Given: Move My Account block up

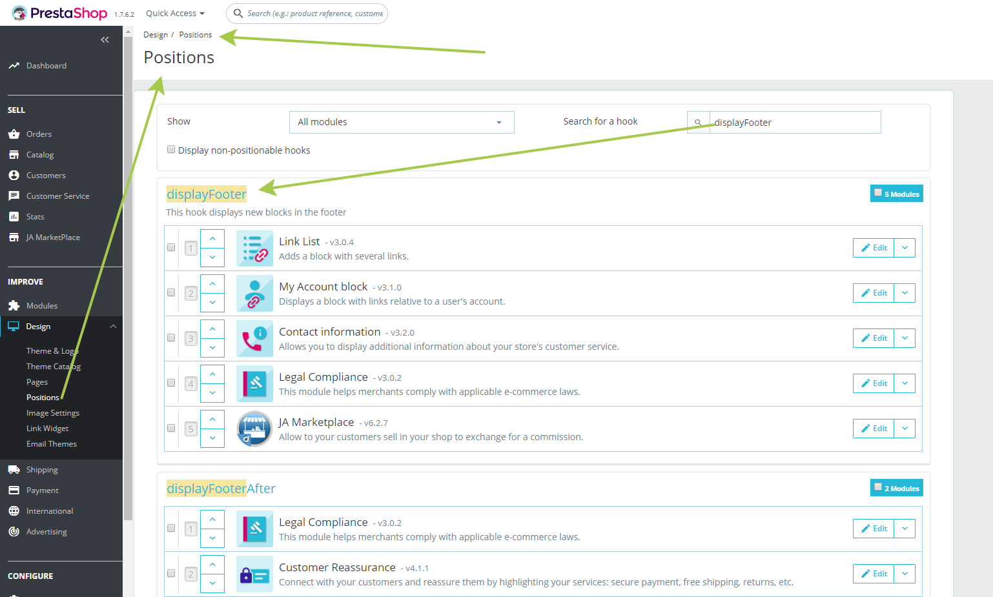Looking at the screenshot, I should tap(212, 284).
